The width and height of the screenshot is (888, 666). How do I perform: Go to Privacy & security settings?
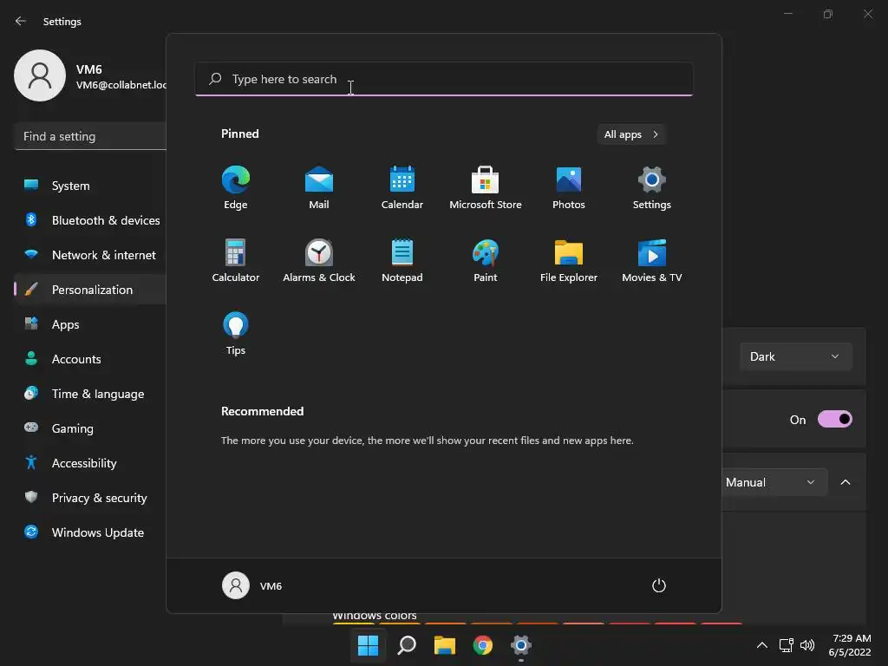pyautogui.click(x=90, y=498)
